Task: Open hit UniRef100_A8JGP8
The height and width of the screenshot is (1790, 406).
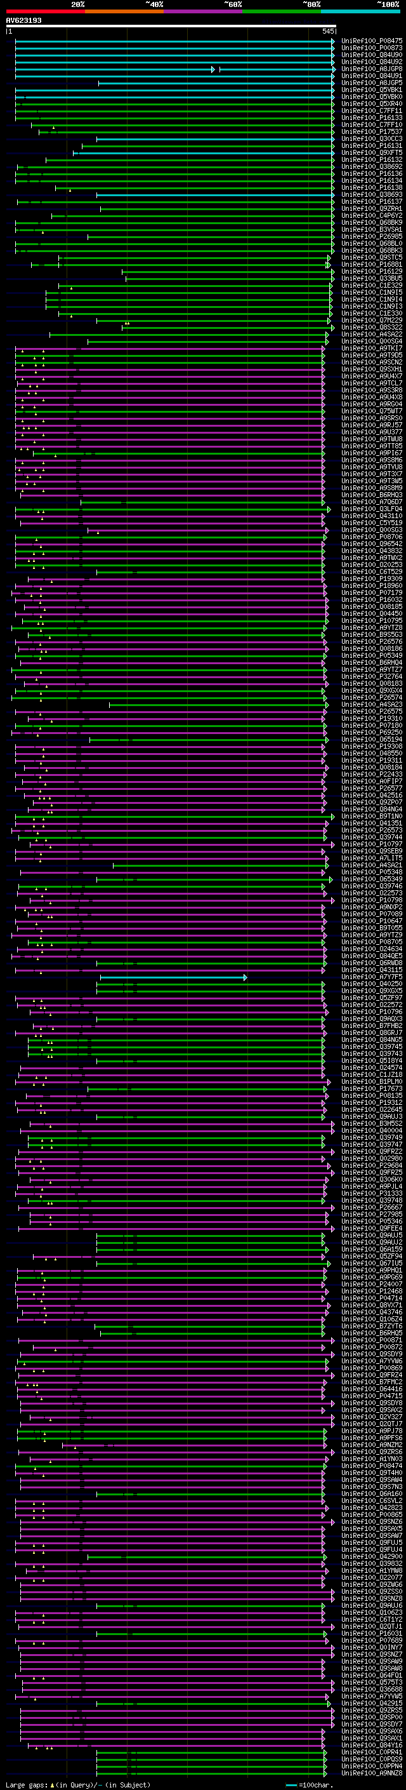Action: 371,69
